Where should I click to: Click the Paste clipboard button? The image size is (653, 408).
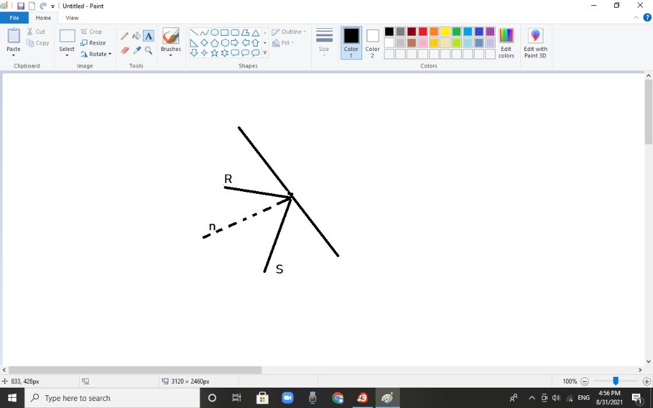coord(13,36)
